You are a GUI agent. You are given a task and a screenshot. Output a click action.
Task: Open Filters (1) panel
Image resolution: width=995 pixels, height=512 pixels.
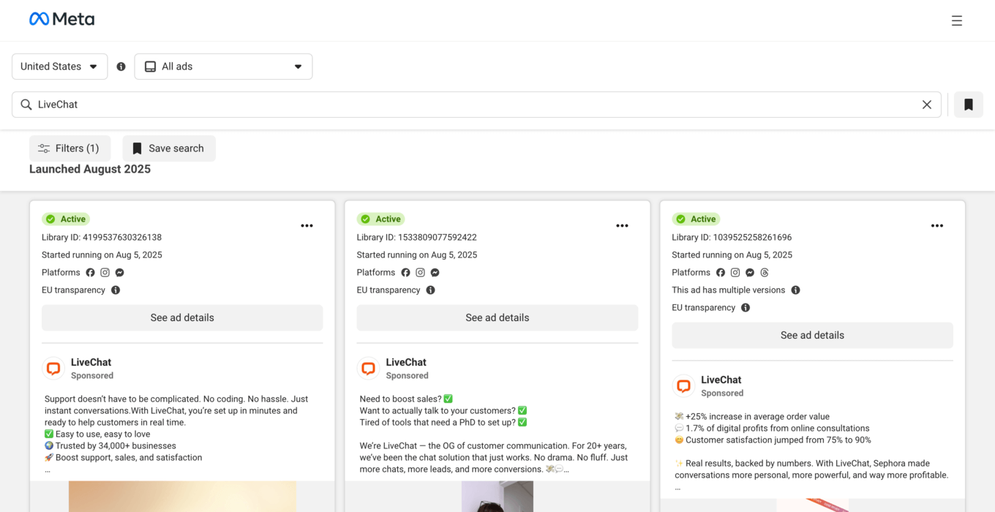[x=70, y=148]
